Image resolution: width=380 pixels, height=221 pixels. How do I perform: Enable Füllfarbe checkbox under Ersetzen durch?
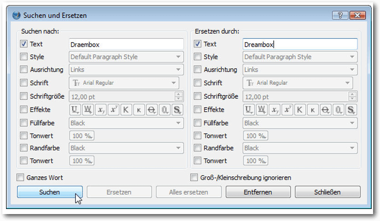(x=197, y=123)
